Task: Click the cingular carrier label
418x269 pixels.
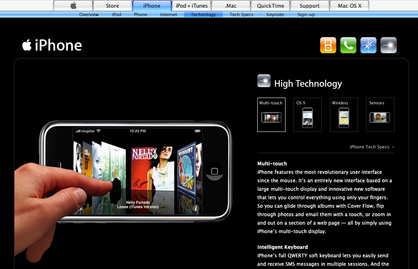Action: (88, 131)
